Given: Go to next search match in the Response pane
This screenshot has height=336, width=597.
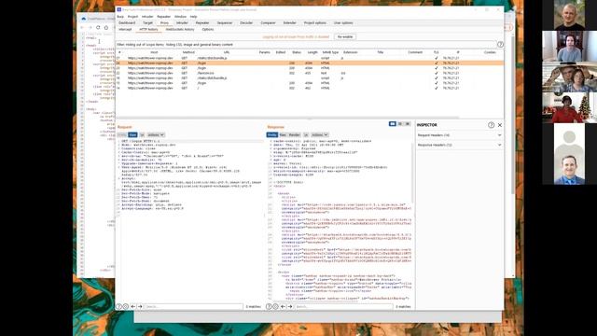Looking at the screenshot, I should coord(290,306).
